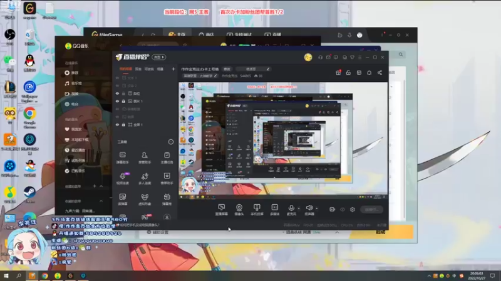The image size is (501, 281).
Task: Toggle visibility of the 文本 1 source
Action: tap(117, 77)
